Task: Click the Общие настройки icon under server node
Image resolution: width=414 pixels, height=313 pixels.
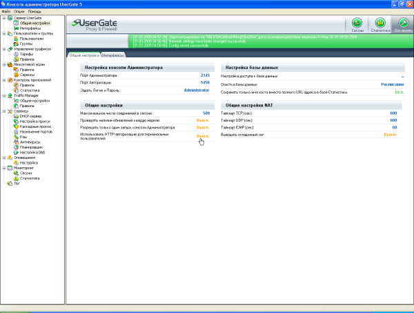Action: tap(16, 23)
